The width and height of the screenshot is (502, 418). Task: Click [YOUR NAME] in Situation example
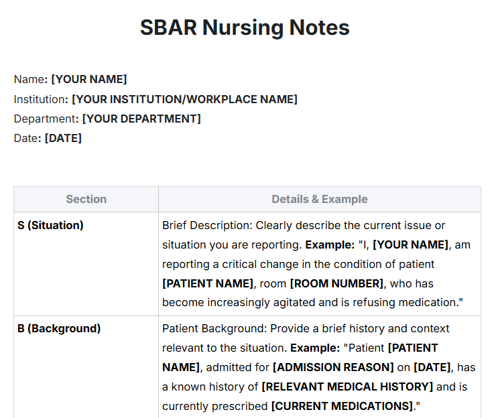click(x=411, y=245)
